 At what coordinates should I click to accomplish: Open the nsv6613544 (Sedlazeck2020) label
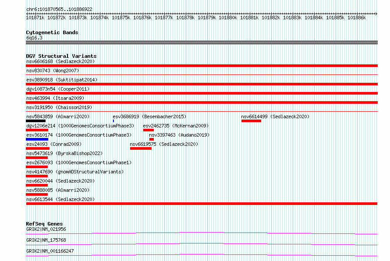pos(60,199)
